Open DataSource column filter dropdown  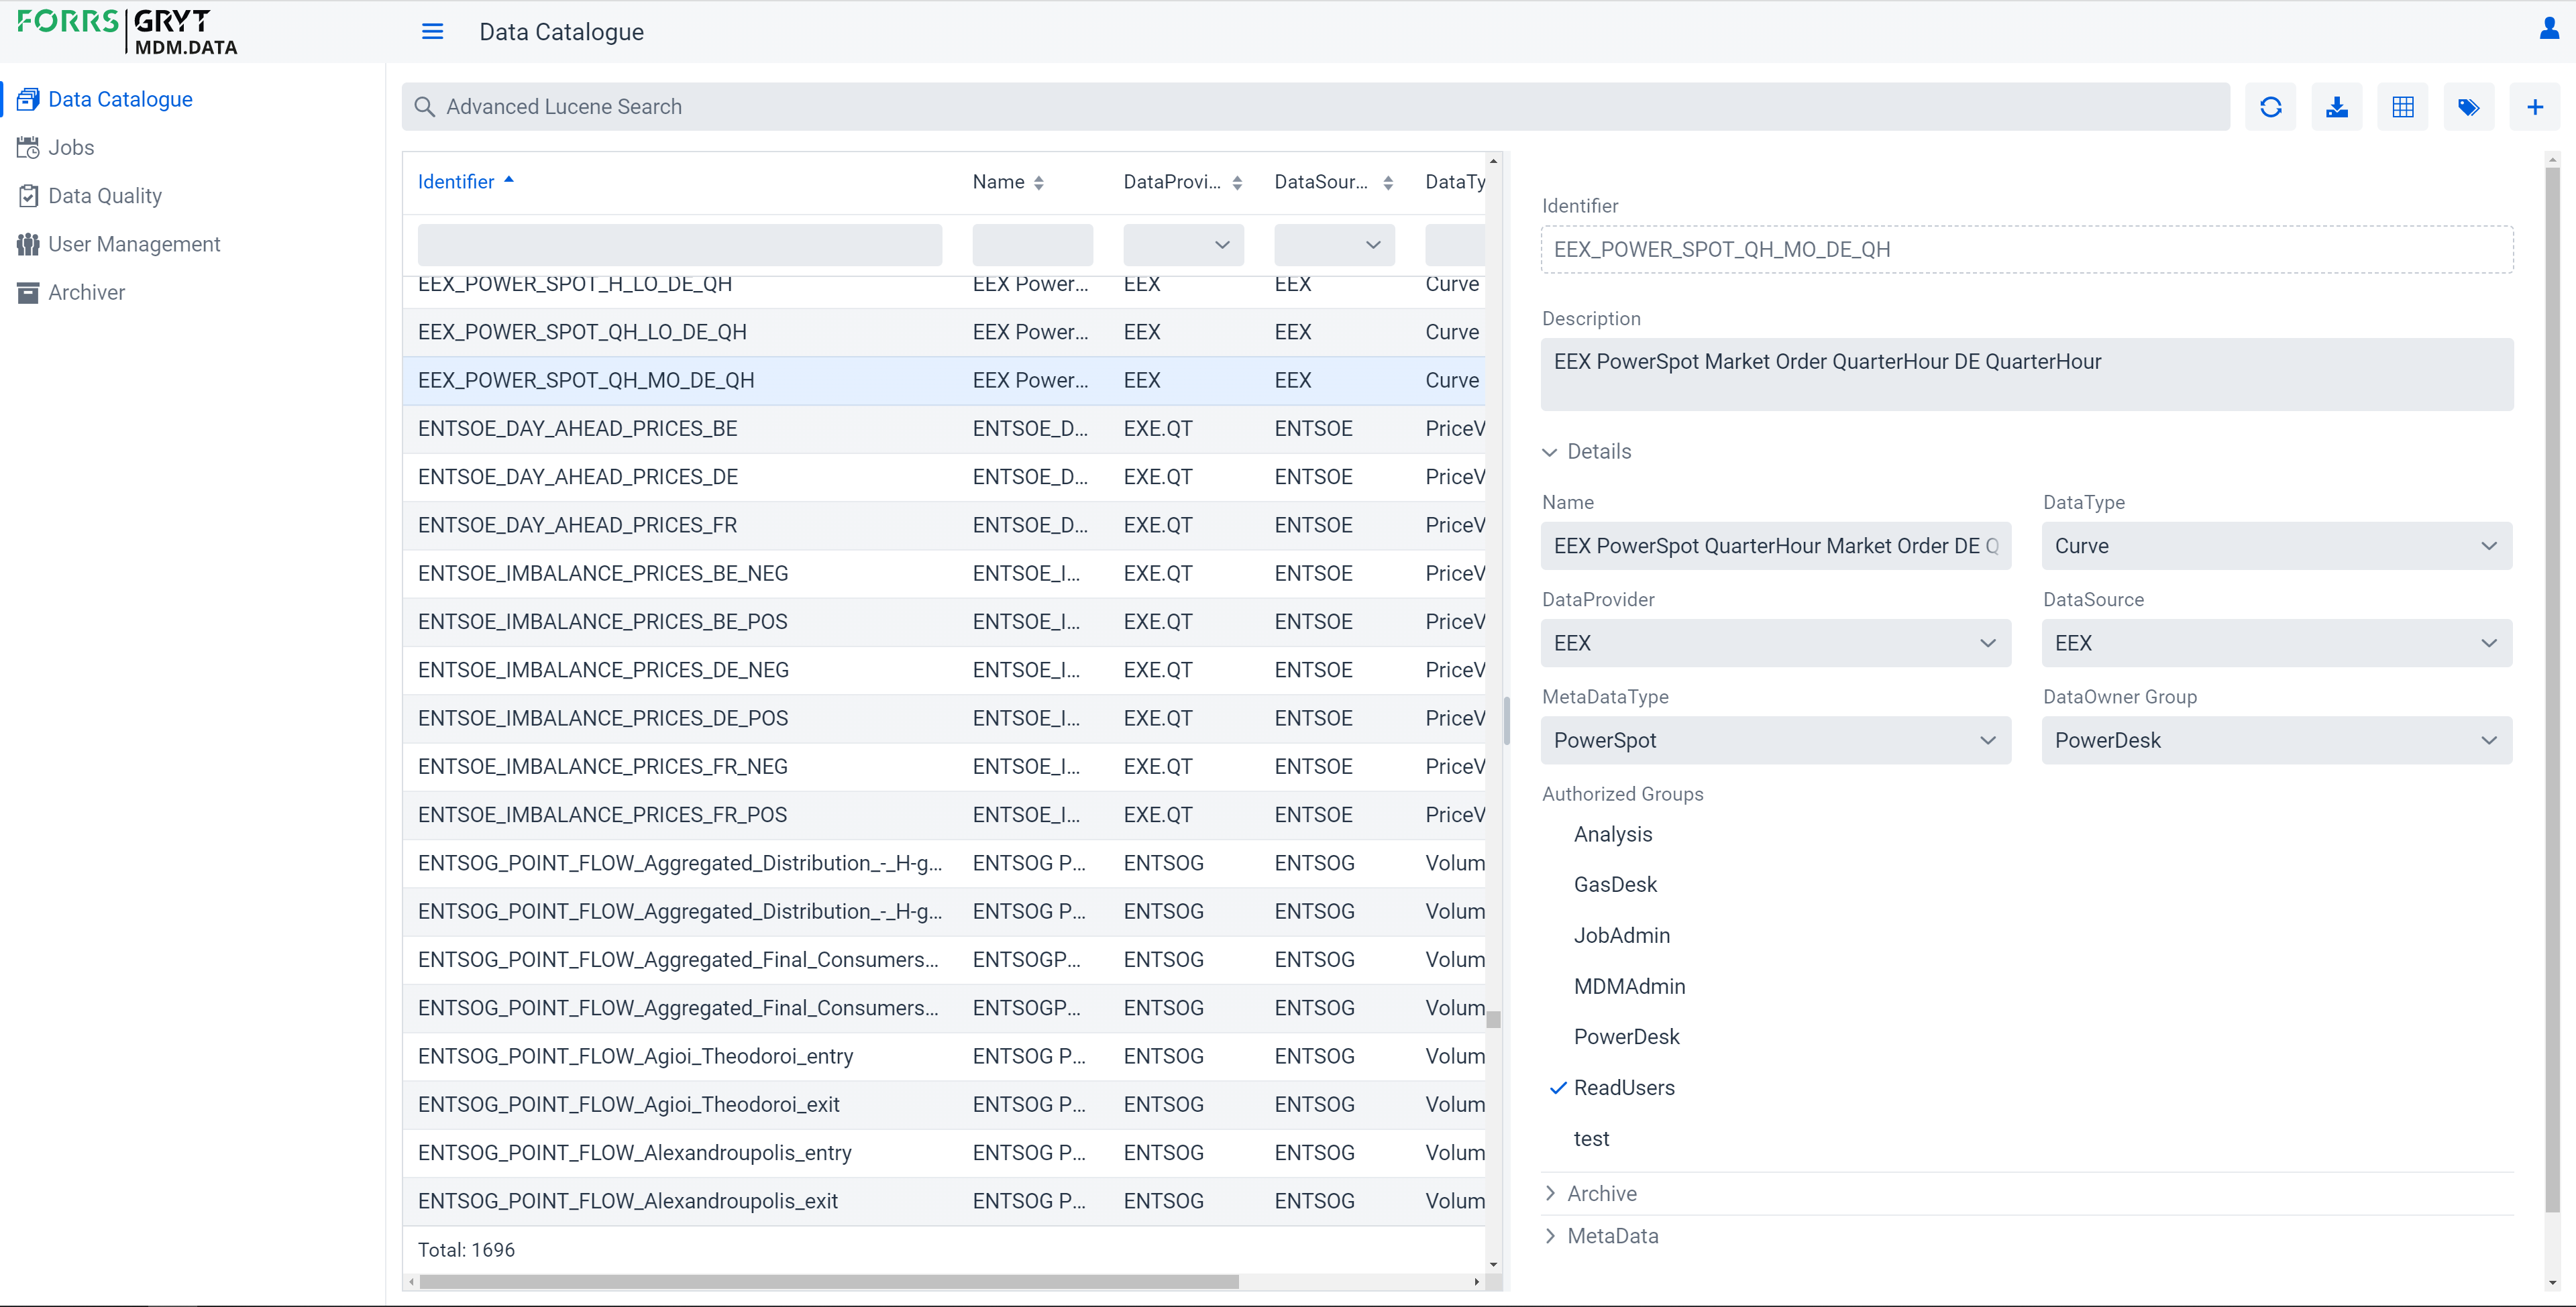pos(1334,245)
